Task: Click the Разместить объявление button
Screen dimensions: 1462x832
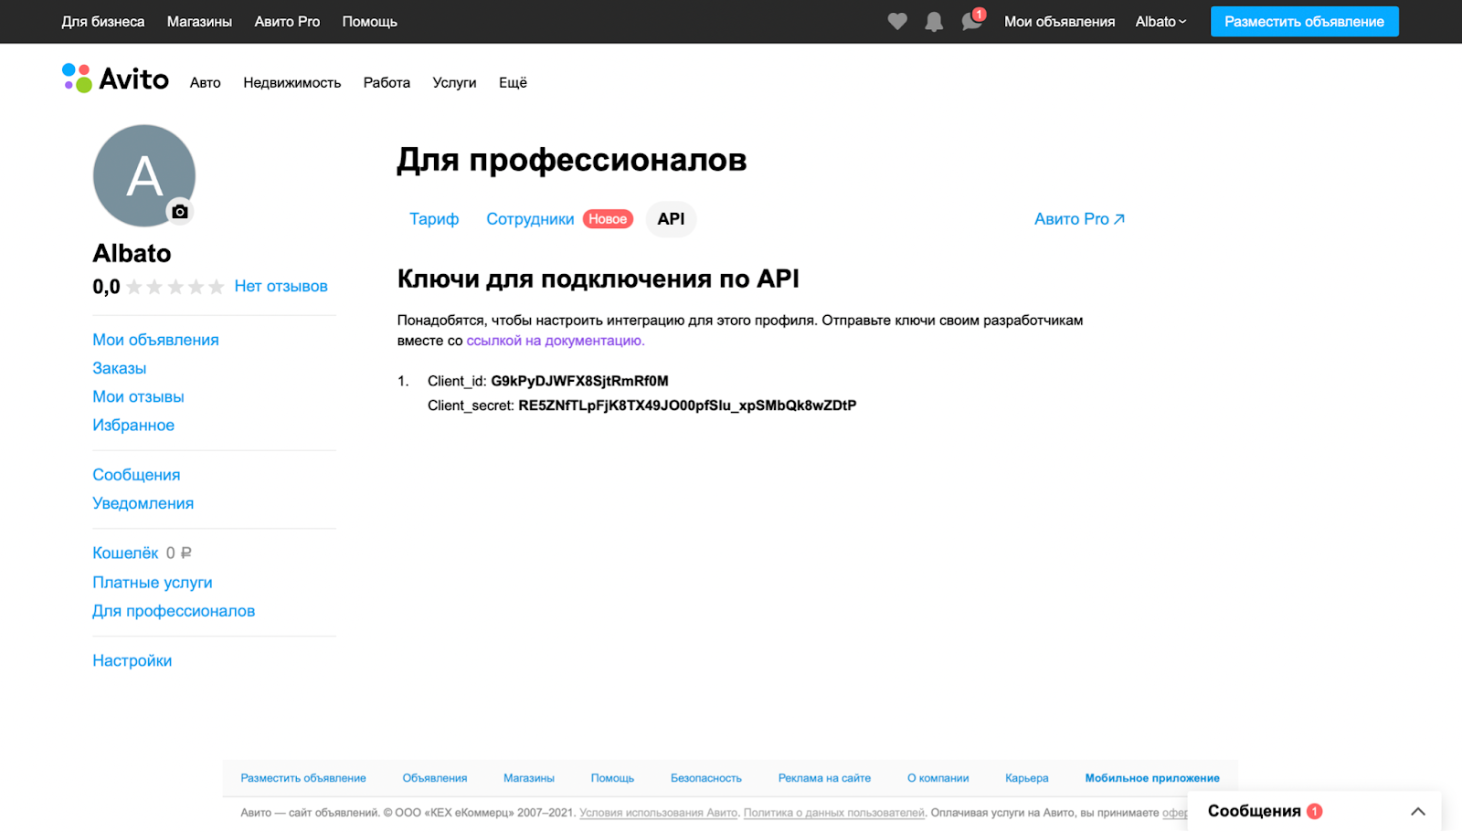Action: point(1304,22)
